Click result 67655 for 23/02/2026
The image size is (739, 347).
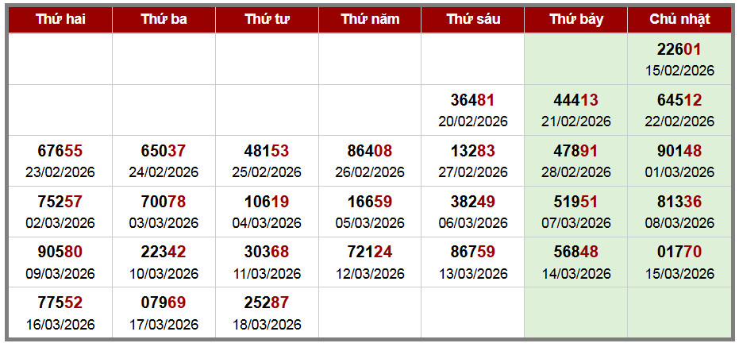pyautogui.click(x=60, y=151)
